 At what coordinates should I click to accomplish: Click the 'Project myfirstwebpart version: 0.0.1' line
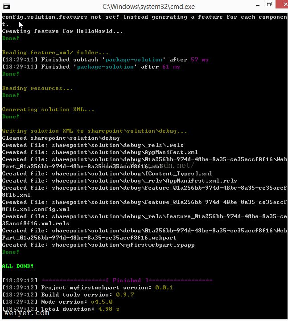coord(87,288)
